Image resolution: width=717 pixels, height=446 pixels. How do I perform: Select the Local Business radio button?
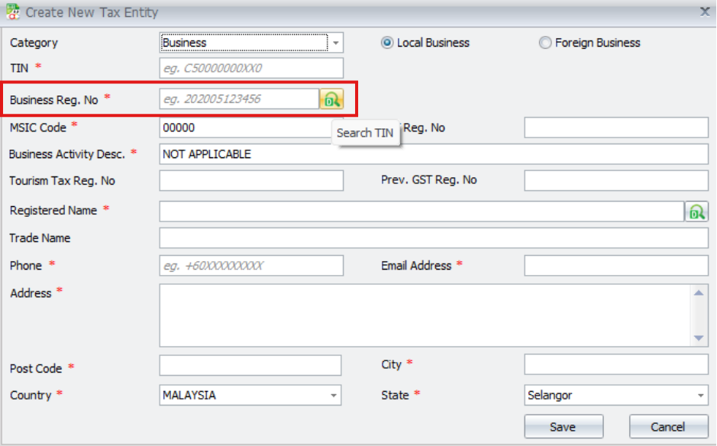[387, 43]
